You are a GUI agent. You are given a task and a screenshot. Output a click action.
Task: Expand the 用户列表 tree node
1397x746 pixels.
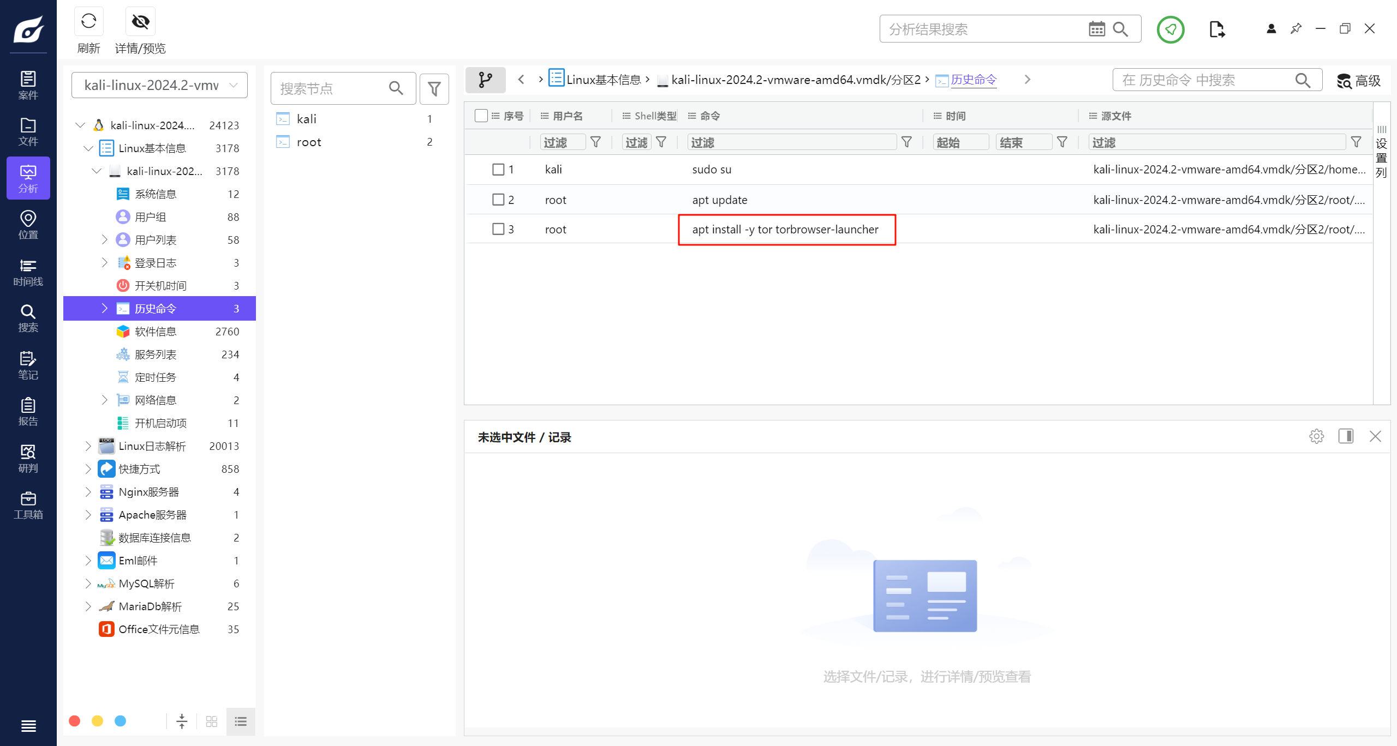click(x=104, y=239)
